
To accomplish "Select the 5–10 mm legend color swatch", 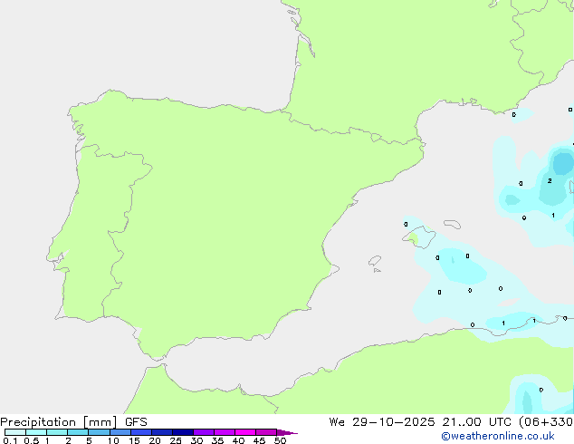I will 99,432.
